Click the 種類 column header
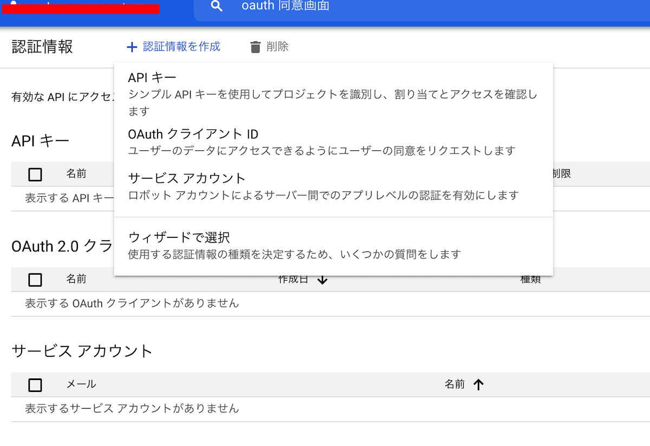The image size is (650, 446). coord(531,279)
